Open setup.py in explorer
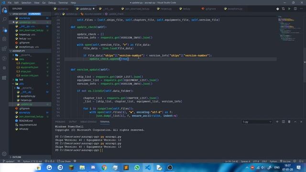306x172 pixels. [x=30, y=129]
